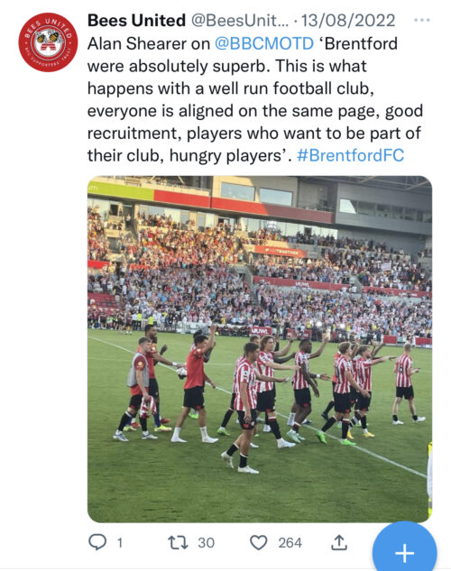Open the tweet's three-dot more menu
This screenshot has width=451, height=571.
(x=422, y=20)
